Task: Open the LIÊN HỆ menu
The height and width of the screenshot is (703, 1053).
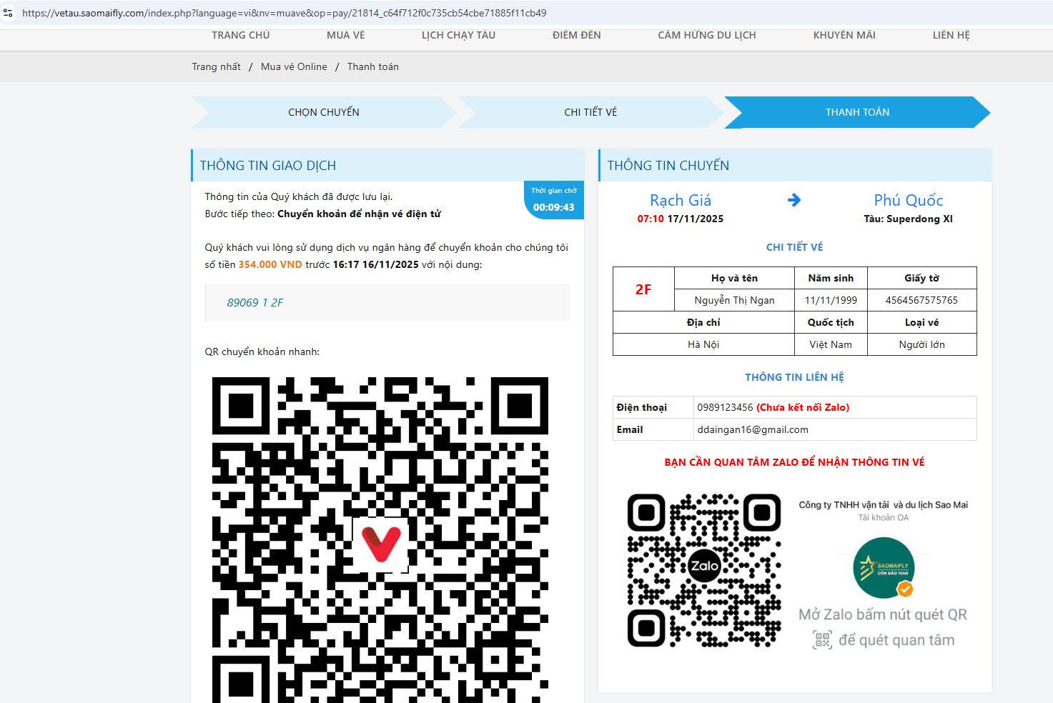Action: pos(951,35)
